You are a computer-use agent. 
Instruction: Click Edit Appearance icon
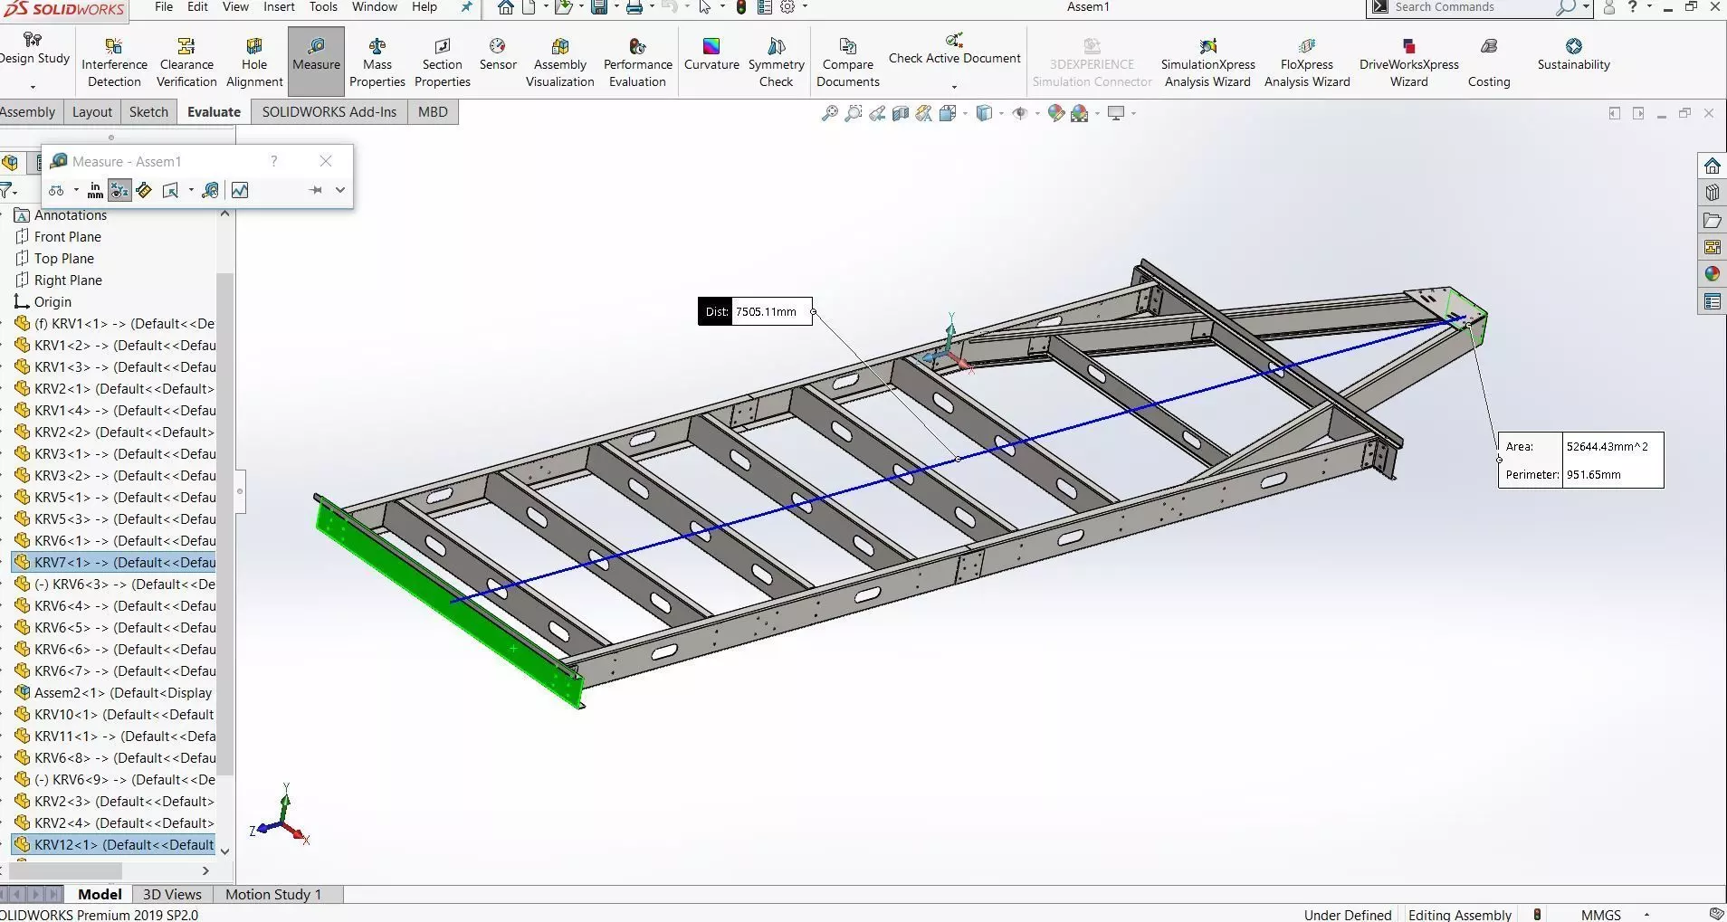click(x=1055, y=113)
